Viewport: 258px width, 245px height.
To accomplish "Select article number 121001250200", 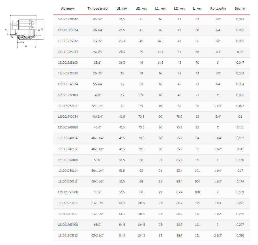I will click(x=68, y=192).
